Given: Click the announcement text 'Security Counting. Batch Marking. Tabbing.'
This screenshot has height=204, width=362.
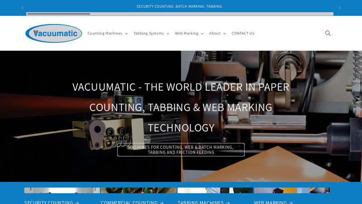Looking at the screenshot, I should [180, 6].
